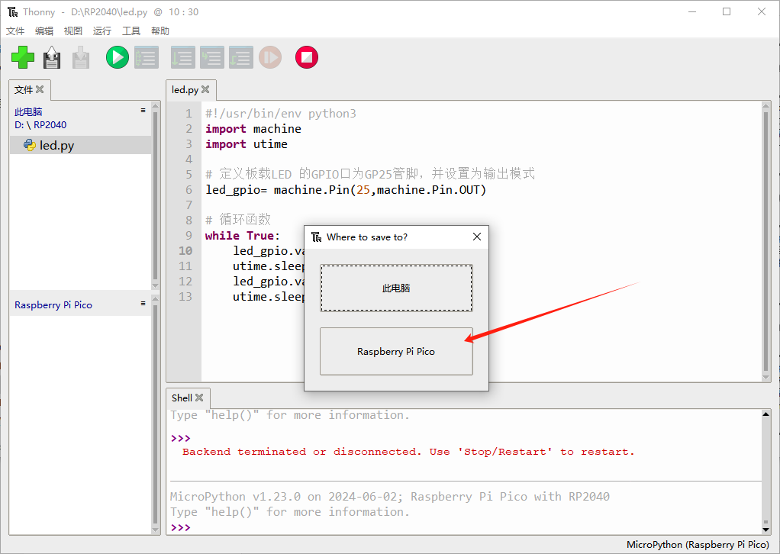Click the MicroPython (Raspberry Pi Pico) interpreter selector
Viewport: 780px width, 554px height.
tap(698, 545)
